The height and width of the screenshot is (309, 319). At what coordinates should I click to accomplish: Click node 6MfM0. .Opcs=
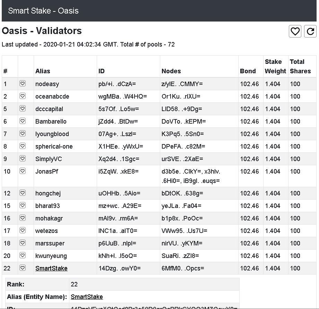click(x=183, y=268)
